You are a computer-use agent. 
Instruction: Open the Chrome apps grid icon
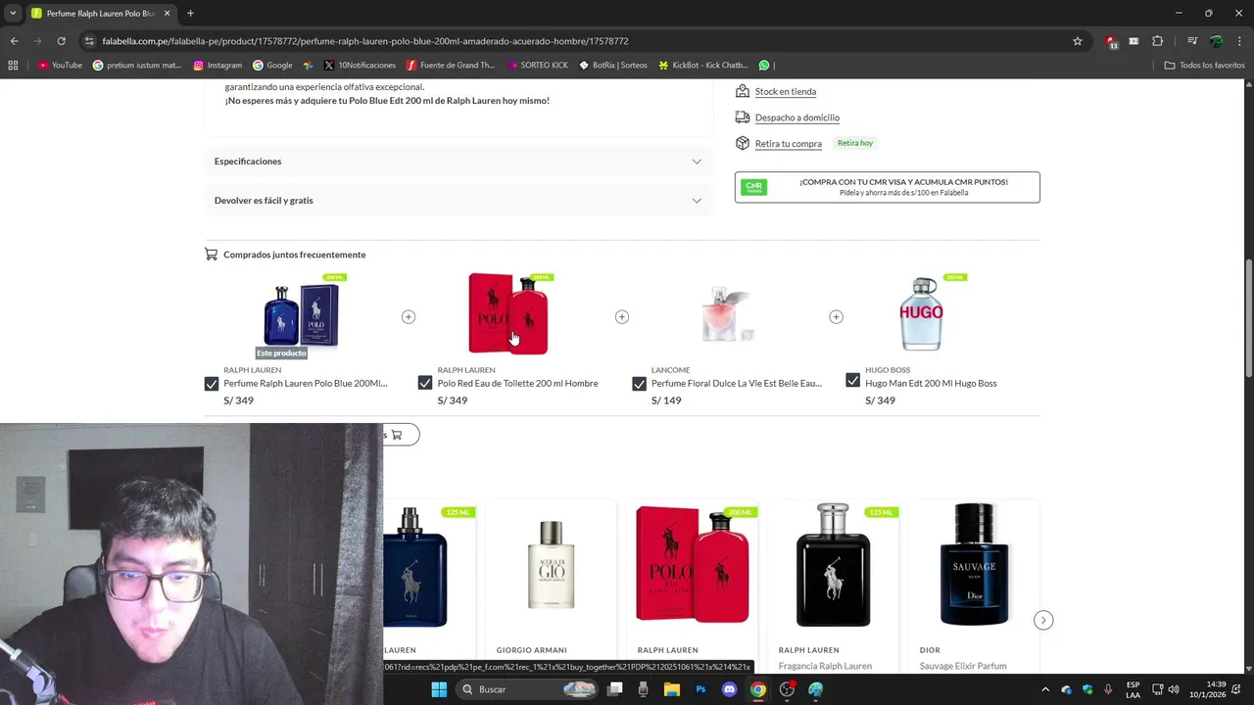coord(13,66)
